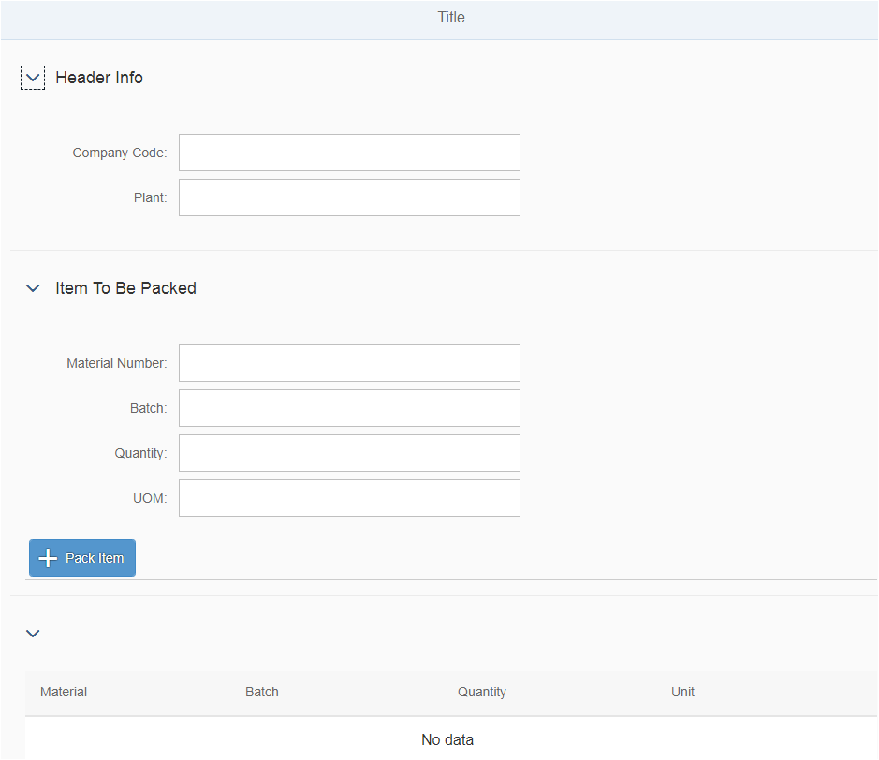Collapse the Item To Be Packed panel
This screenshot has width=879, height=760.
click(33, 288)
